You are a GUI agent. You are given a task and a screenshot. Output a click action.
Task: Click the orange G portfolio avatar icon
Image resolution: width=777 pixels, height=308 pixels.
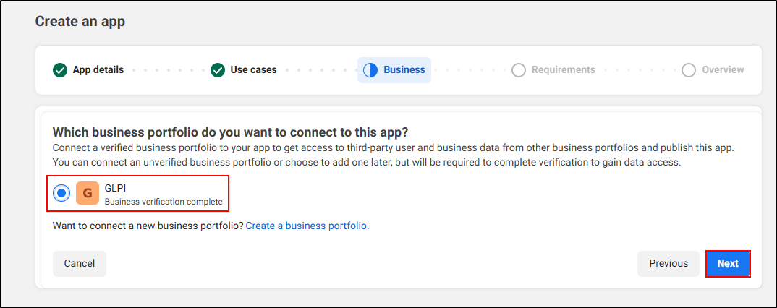pos(88,194)
